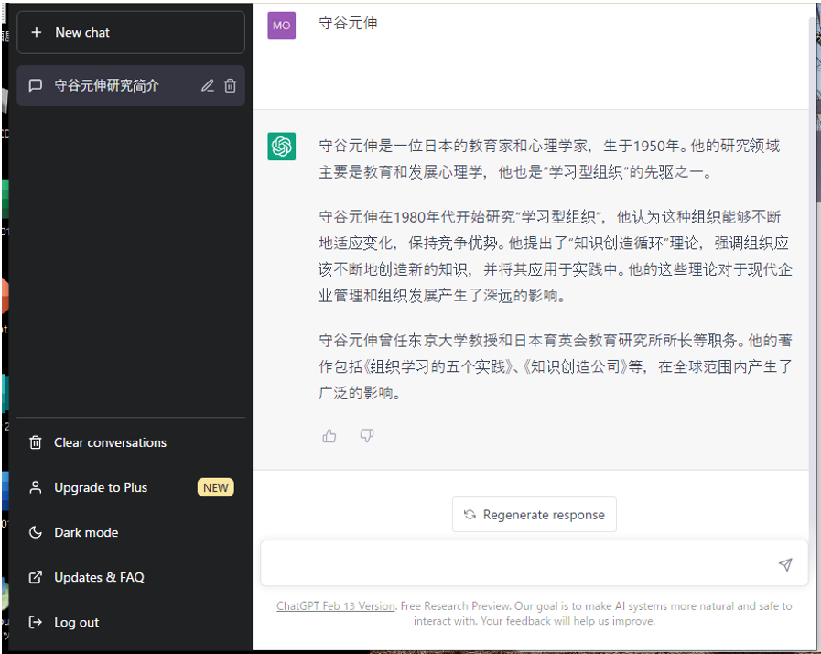This screenshot has height=654, width=821.
Task: Toggle Dark mode
Action: [131, 532]
